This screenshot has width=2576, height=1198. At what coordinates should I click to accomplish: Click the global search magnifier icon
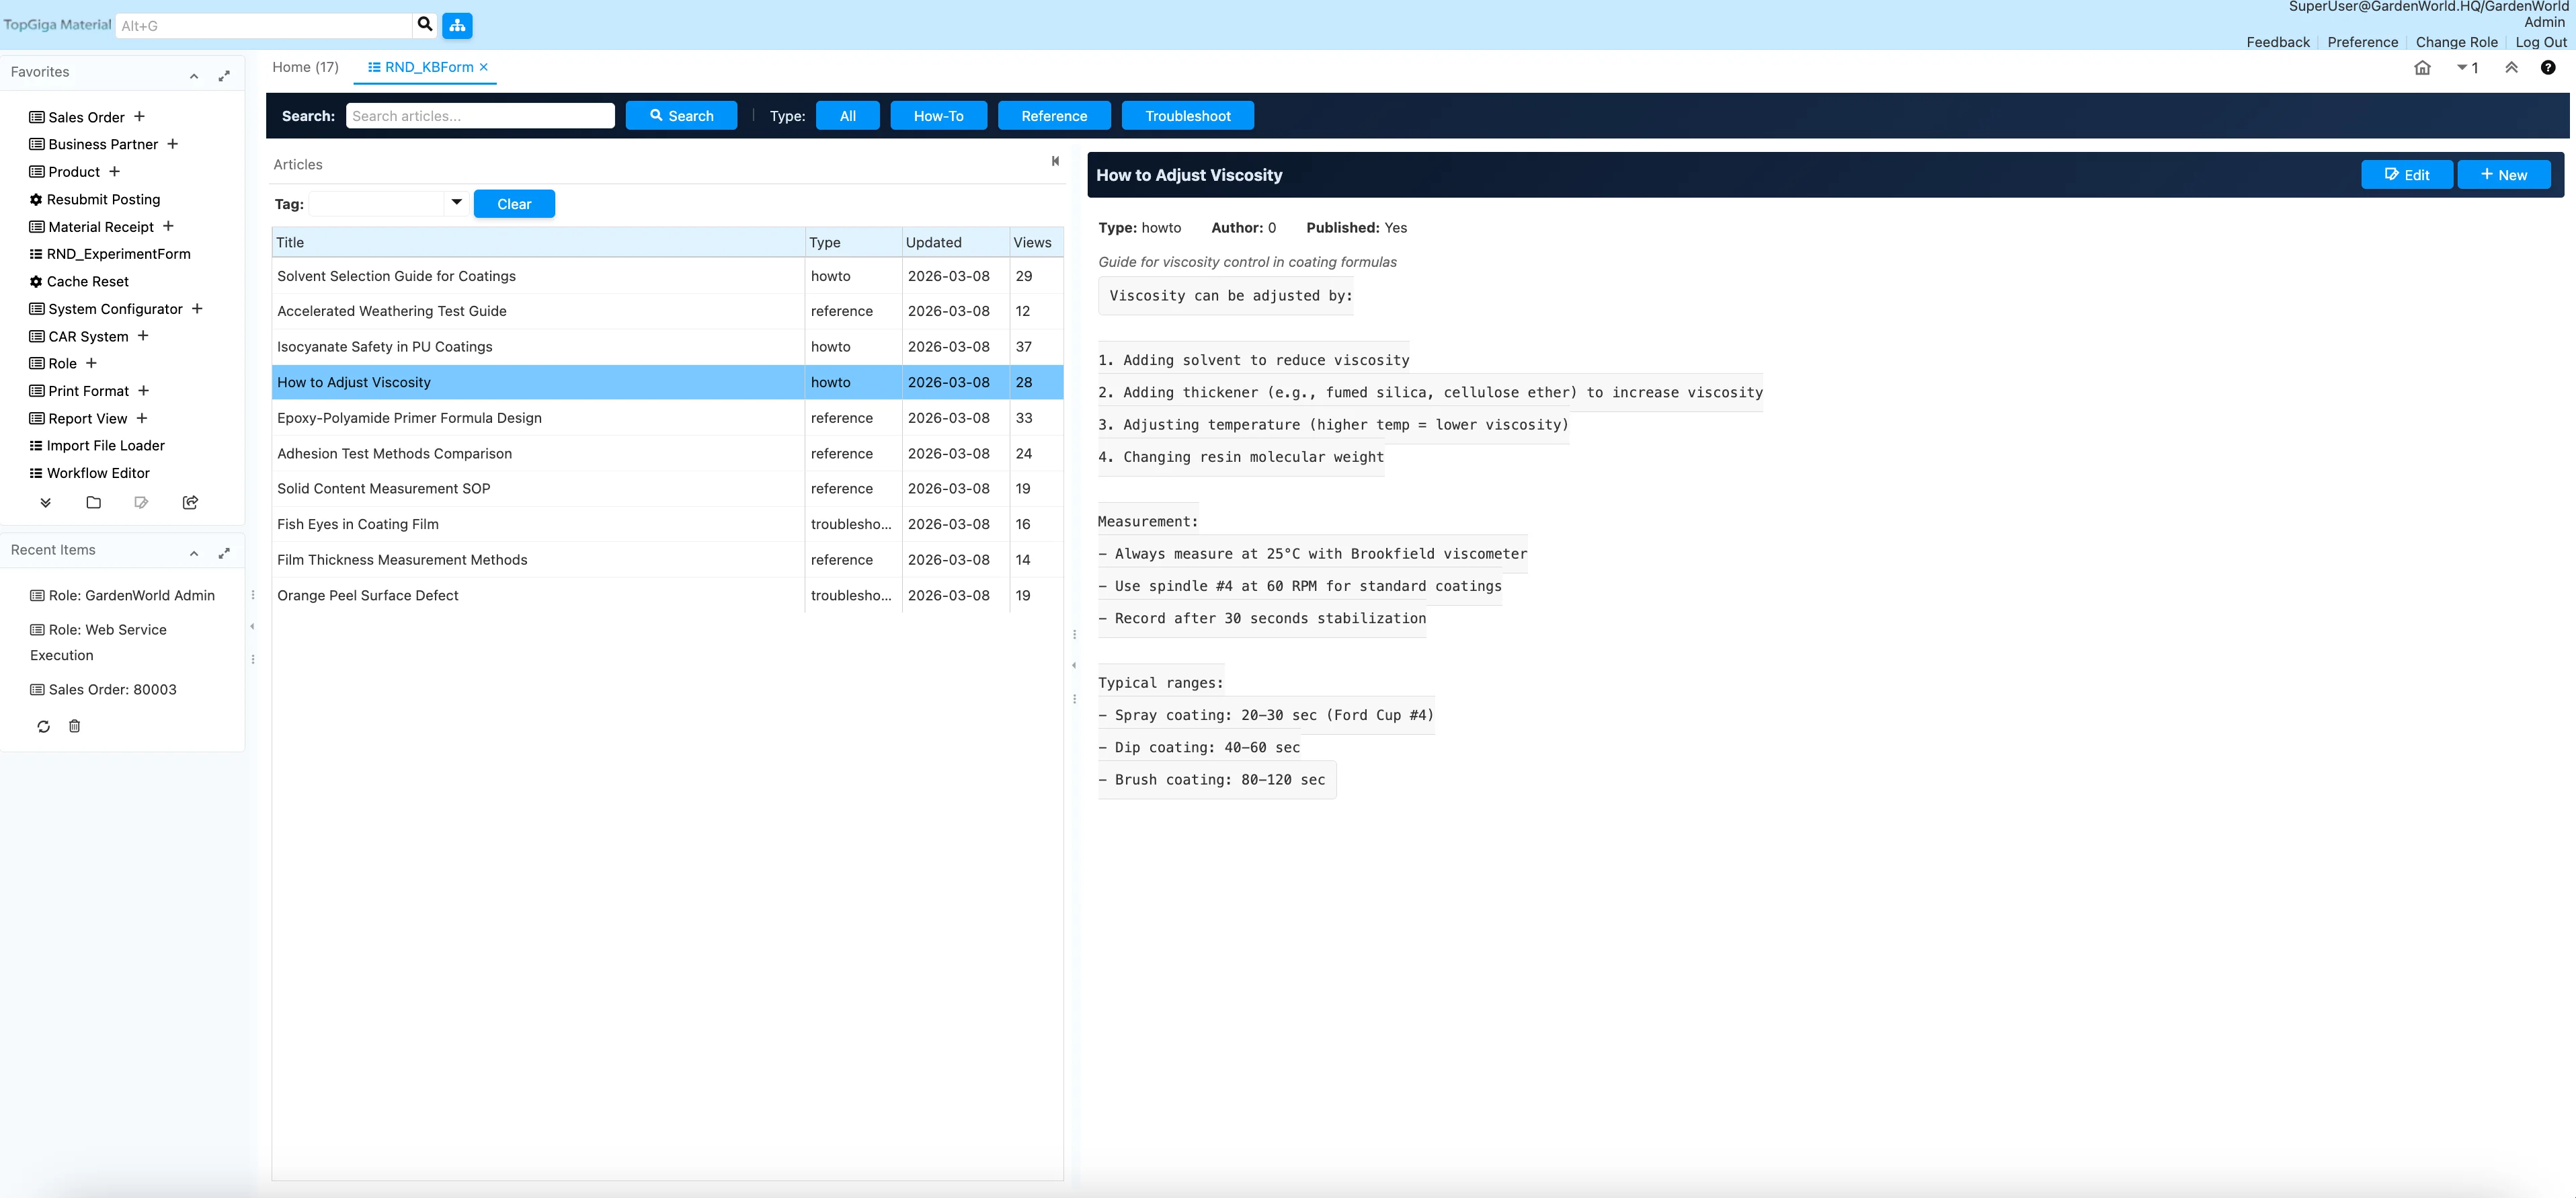[x=425, y=25]
